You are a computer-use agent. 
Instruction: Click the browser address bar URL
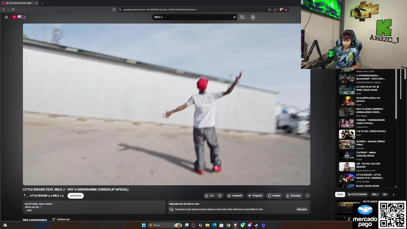(x=161, y=10)
